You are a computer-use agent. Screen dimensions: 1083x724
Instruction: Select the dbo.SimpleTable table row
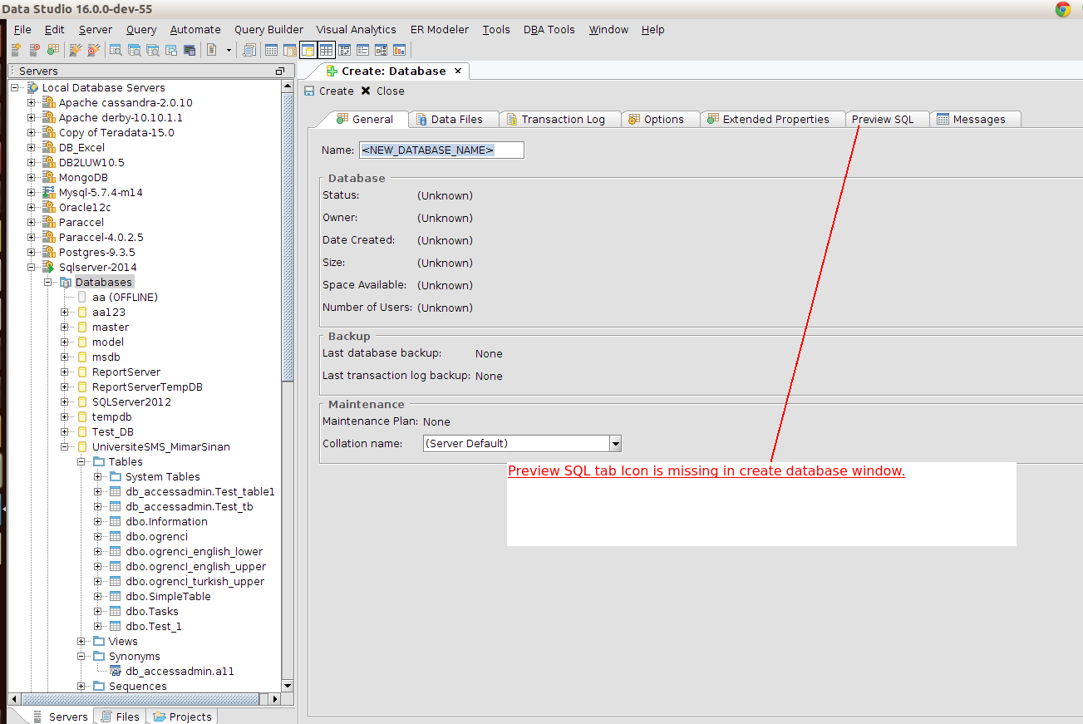[x=168, y=596]
